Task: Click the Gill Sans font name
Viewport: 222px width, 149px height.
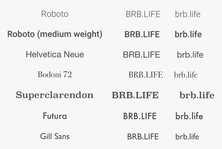Action: click(55, 136)
